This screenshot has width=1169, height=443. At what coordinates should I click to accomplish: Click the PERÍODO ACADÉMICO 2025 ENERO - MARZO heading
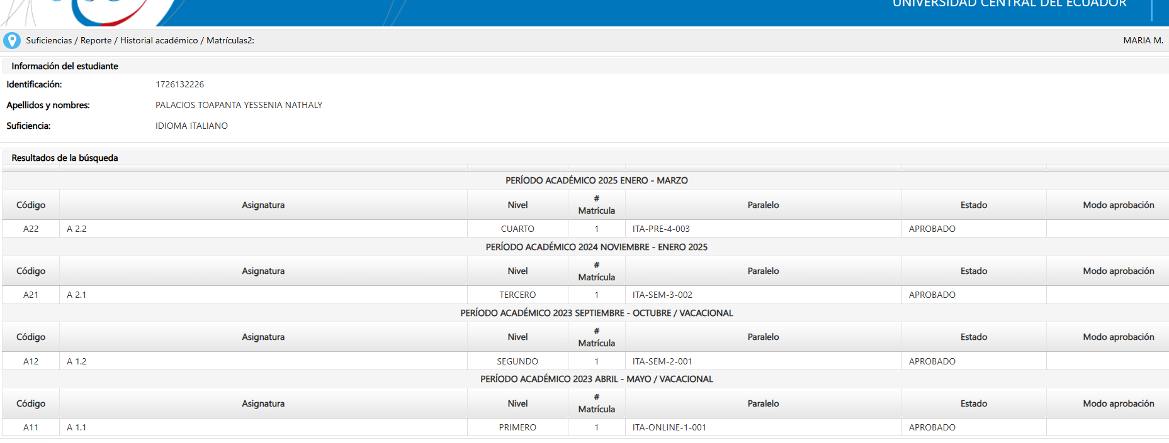[597, 180]
